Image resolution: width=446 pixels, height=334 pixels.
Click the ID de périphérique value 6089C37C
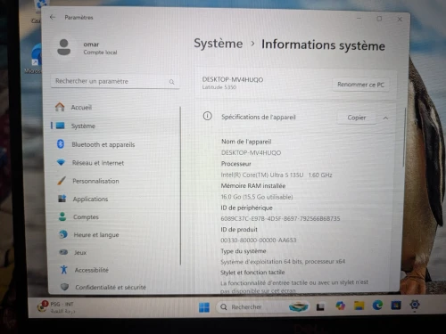coord(280,218)
